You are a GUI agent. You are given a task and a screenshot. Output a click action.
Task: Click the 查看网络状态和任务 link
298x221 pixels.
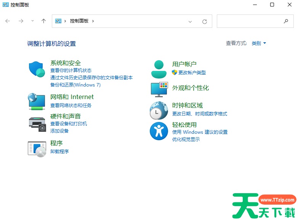click(71, 106)
